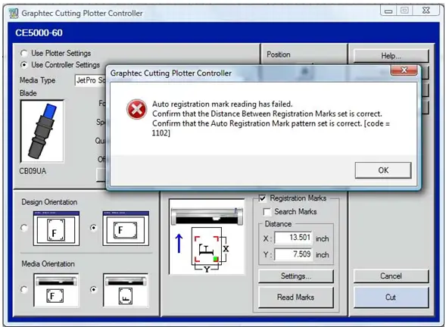This screenshot has width=446, height=327.
Task: Click the CB09UA blade name label
Action: point(33,171)
